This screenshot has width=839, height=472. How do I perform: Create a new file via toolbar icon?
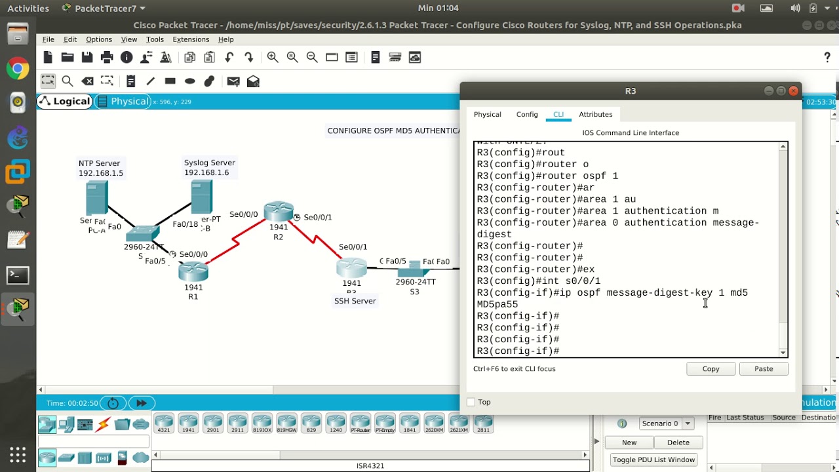point(48,58)
